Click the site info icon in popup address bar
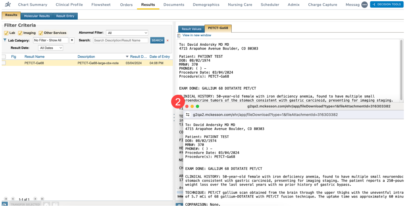This screenshot has height=206, width=409. pyautogui.click(x=188, y=115)
